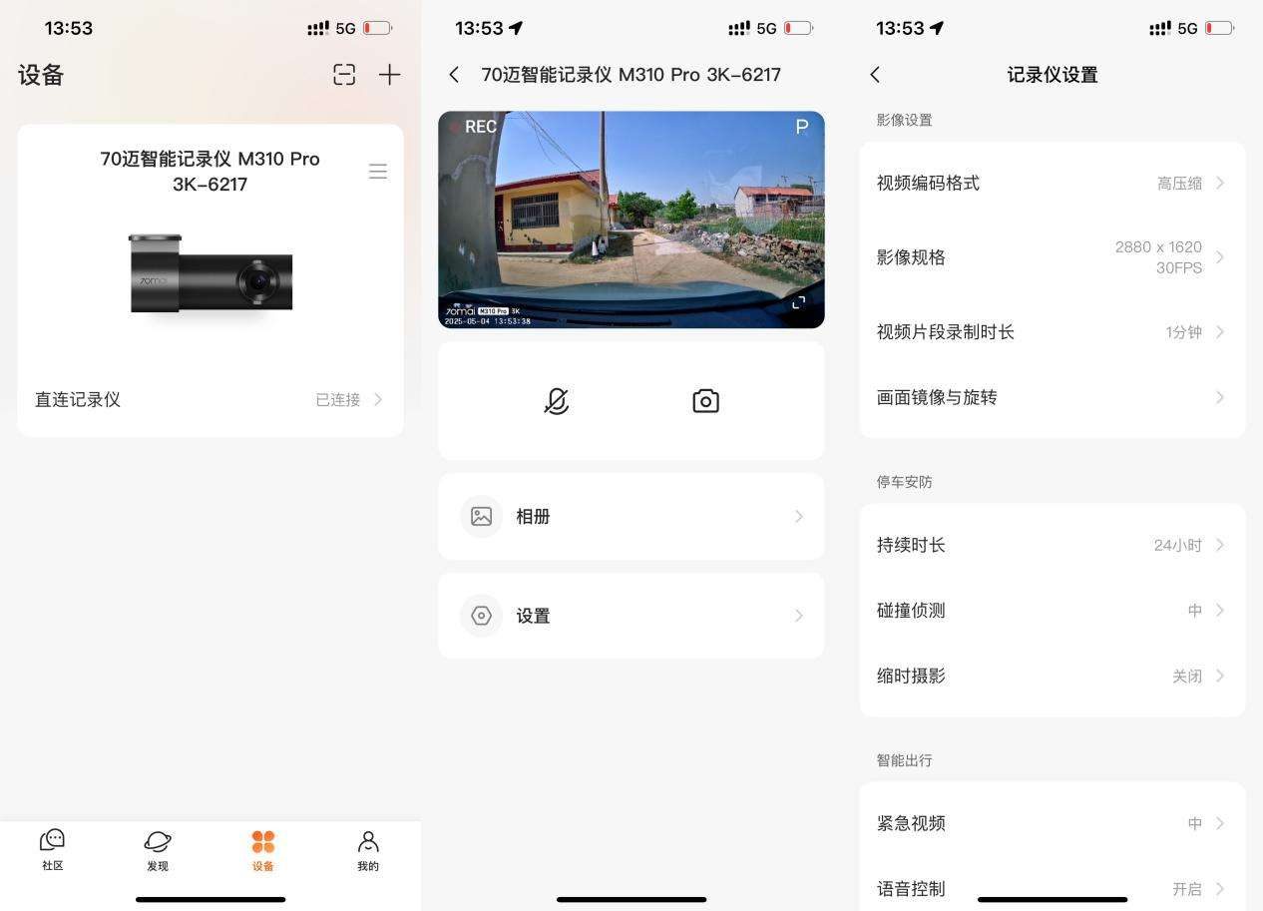Select the 设备 tab
This screenshot has height=911, width=1263.
pos(263,850)
